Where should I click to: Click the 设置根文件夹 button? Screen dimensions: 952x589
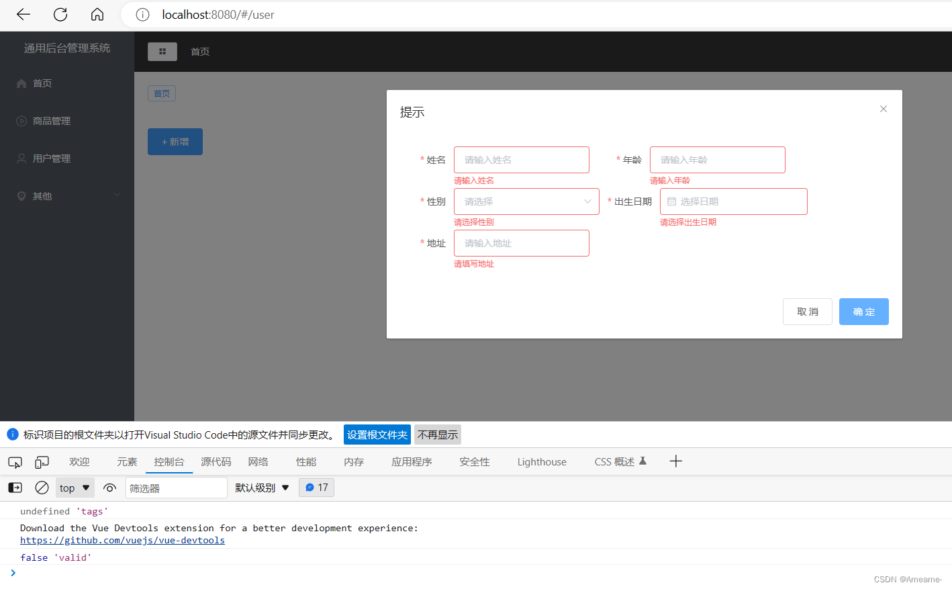[377, 435]
